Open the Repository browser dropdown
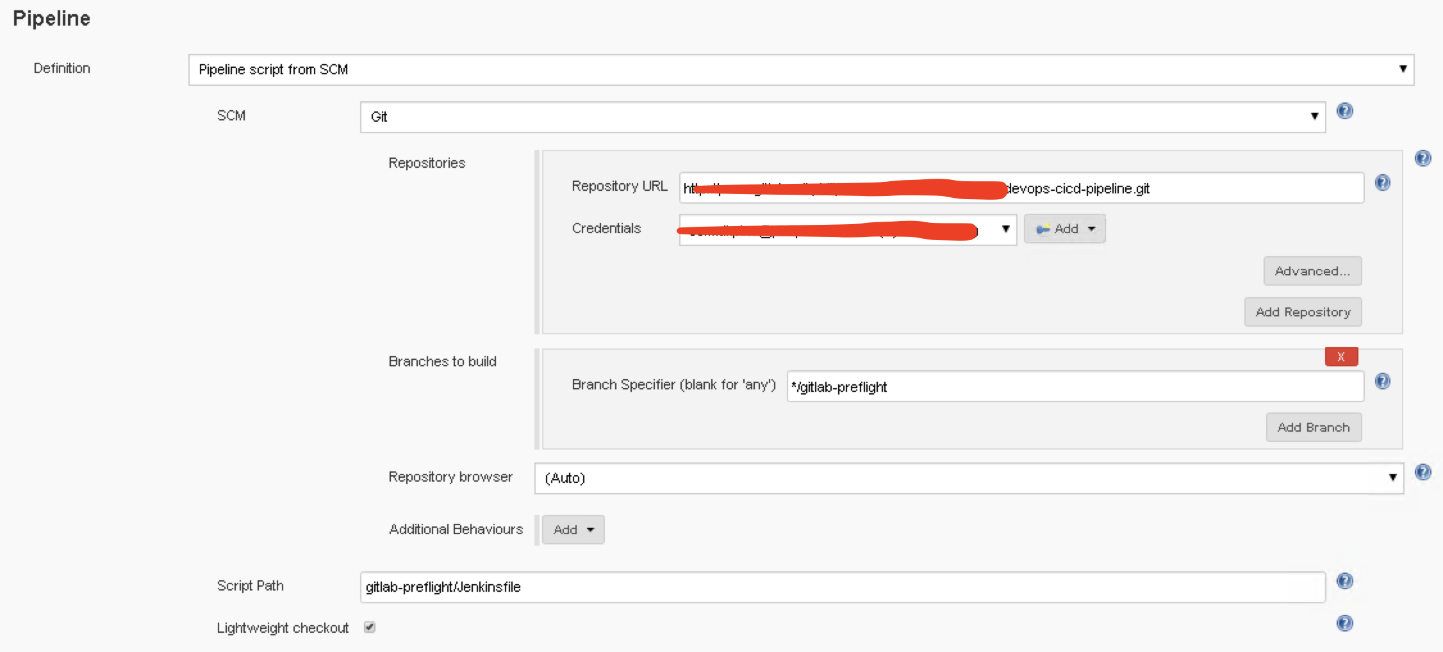The height and width of the screenshot is (652, 1443). pos(968,478)
